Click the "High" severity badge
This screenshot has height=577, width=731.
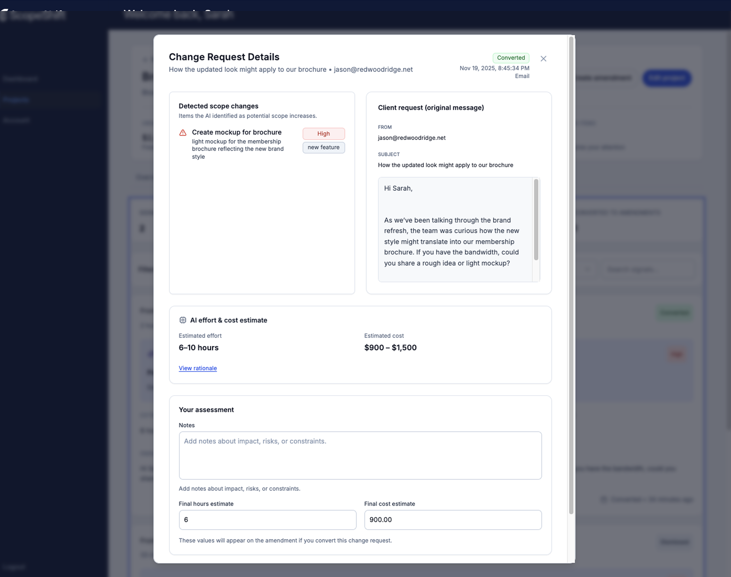click(x=323, y=133)
